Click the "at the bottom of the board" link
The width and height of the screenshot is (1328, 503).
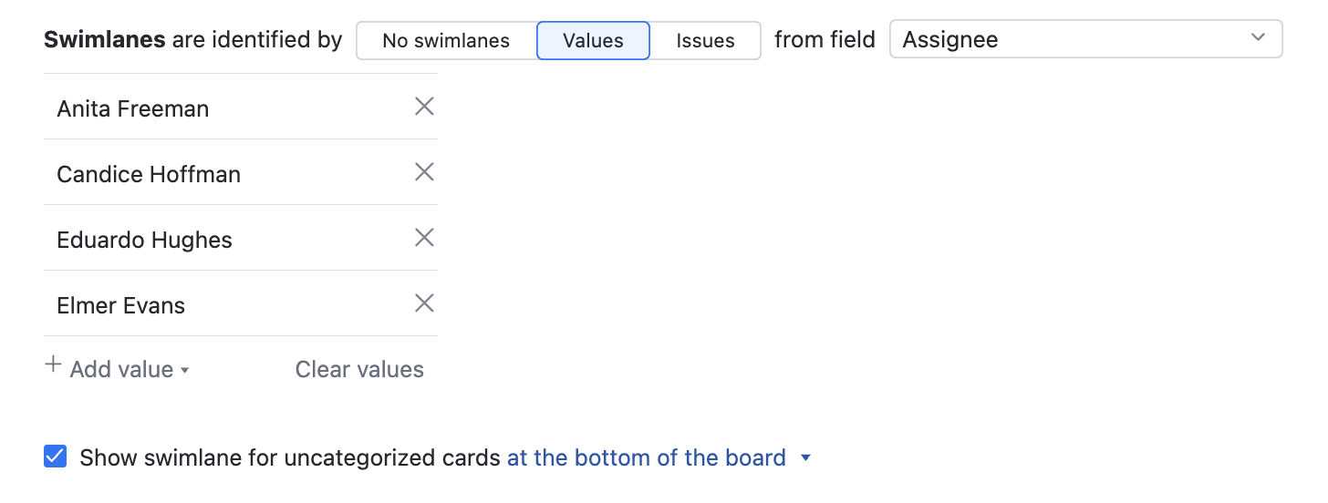(646, 457)
